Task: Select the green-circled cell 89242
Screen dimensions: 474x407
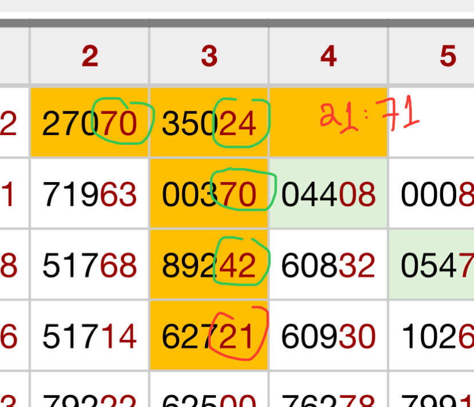Action: click(x=209, y=266)
